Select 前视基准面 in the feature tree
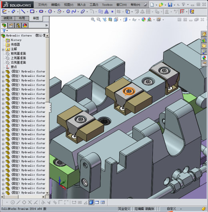 [x=18, y=54]
